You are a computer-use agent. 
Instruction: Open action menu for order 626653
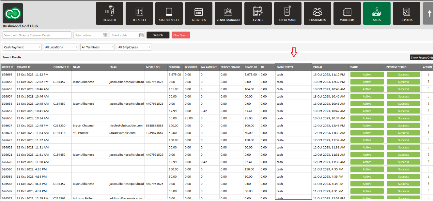click(429, 104)
